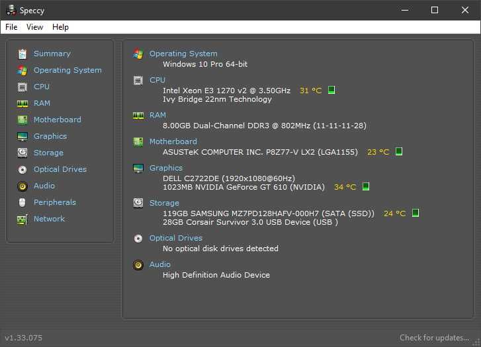Click the Motherboard heading link in main panel

(173, 141)
